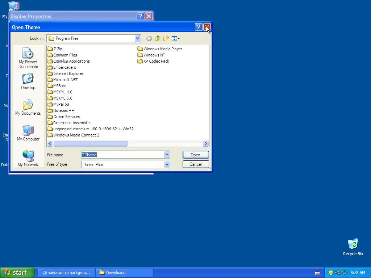
Task: Go up one folder level icon
Action: click(x=157, y=38)
